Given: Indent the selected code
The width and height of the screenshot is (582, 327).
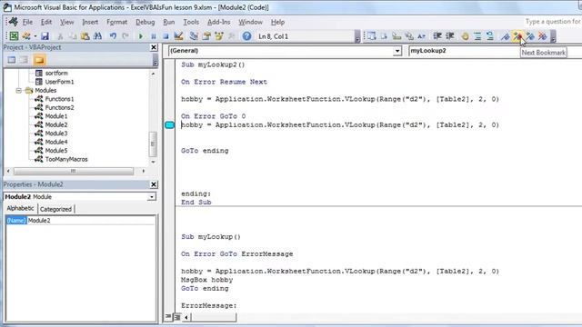Looking at the screenshot, I should (437, 36).
